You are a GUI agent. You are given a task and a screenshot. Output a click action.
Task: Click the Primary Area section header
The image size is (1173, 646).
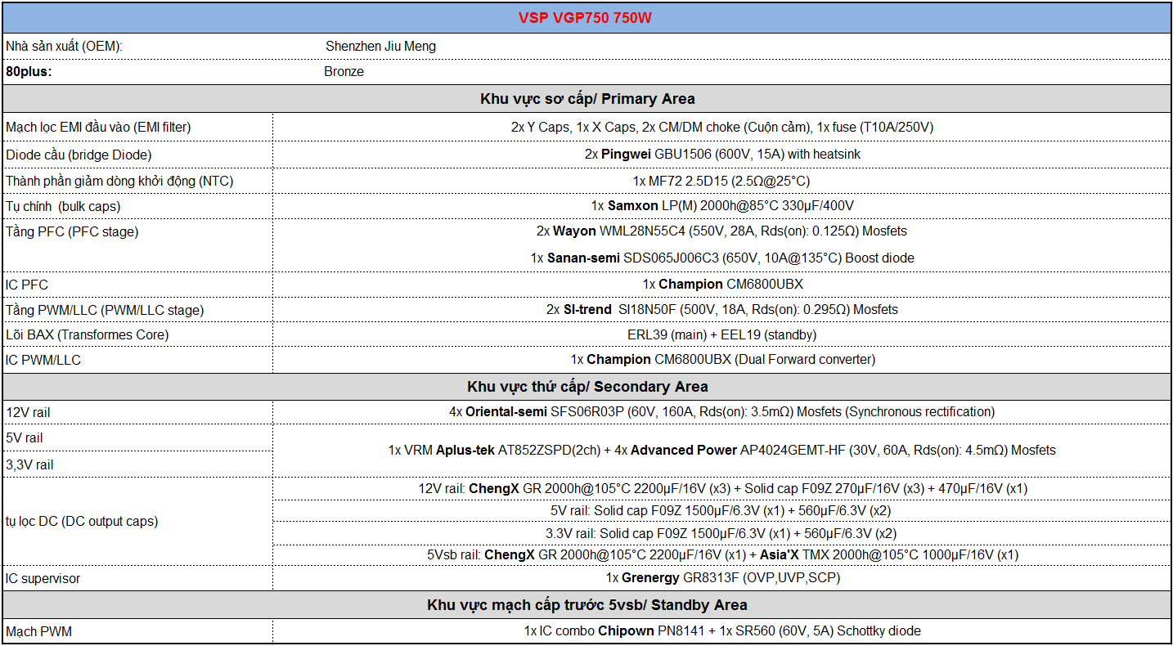[x=586, y=99]
